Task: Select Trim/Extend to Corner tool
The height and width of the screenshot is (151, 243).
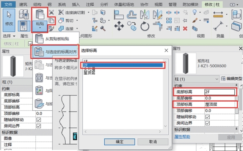Action: (x=158, y=26)
